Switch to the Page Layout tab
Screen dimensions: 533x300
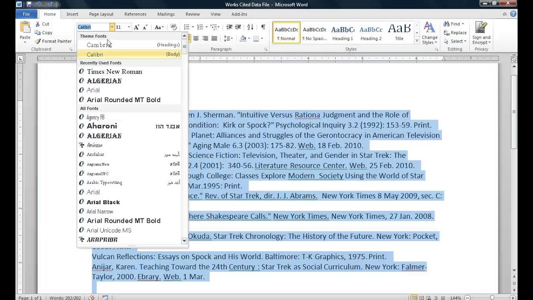101,14
